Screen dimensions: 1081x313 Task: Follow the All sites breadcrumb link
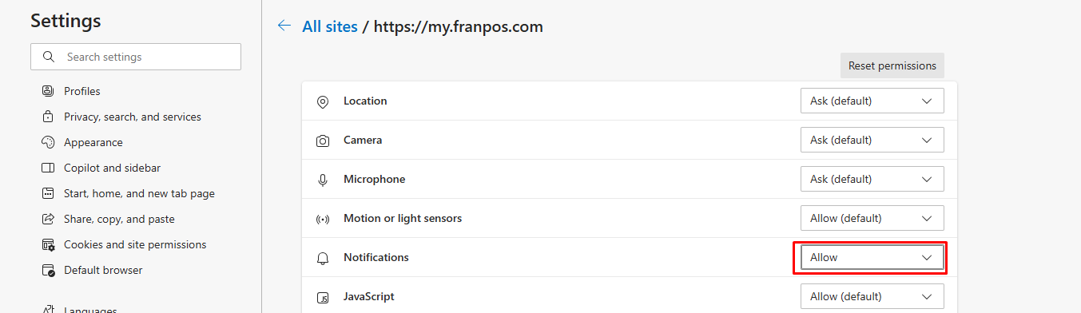coord(330,26)
